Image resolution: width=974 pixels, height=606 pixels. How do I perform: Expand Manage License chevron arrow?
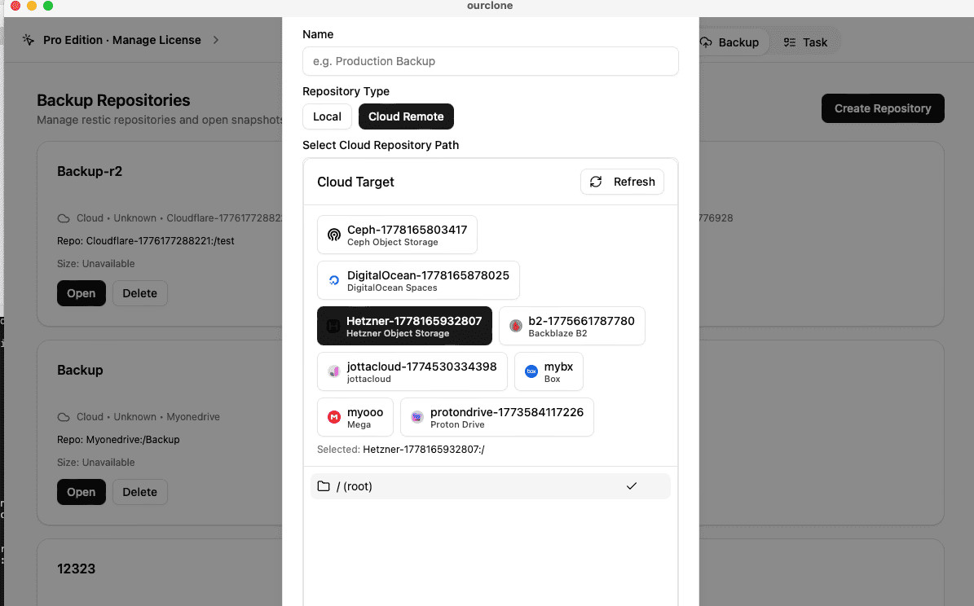(215, 40)
